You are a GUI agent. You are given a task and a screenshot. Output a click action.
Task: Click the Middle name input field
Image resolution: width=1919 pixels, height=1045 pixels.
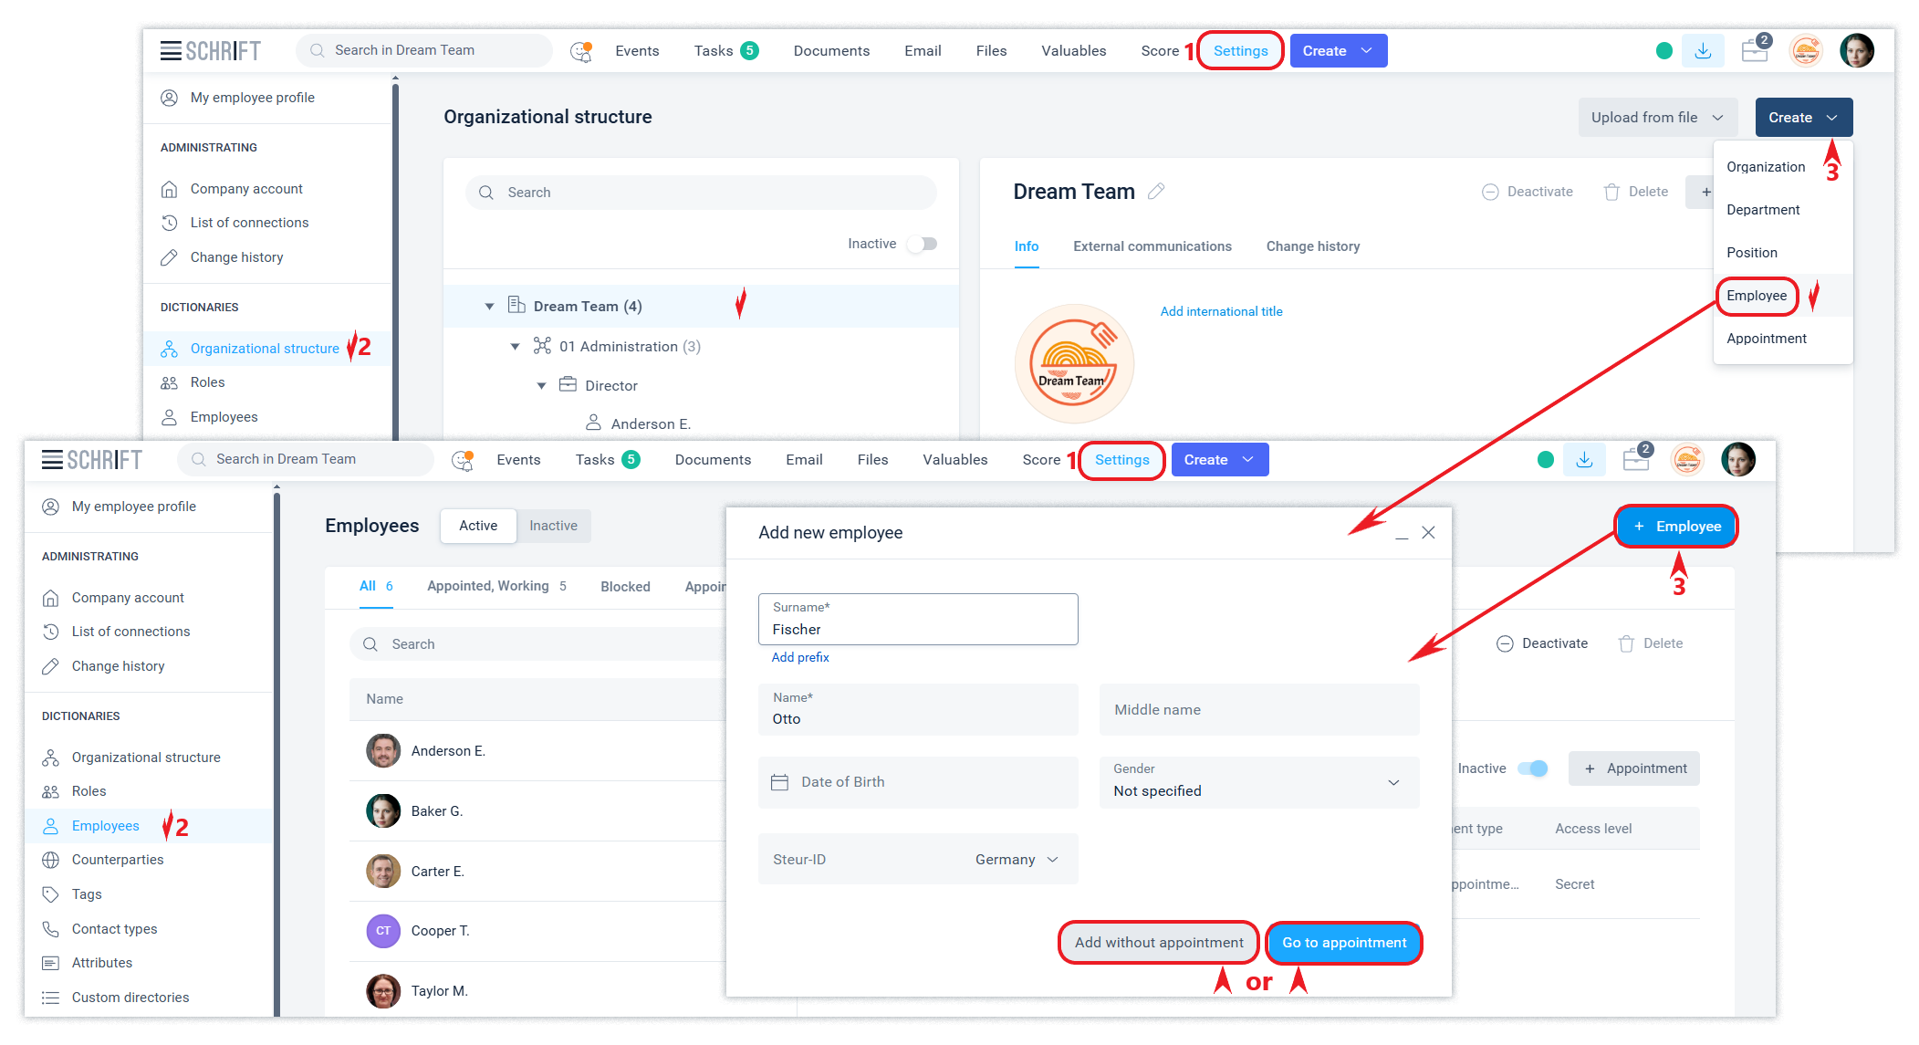coord(1259,710)
